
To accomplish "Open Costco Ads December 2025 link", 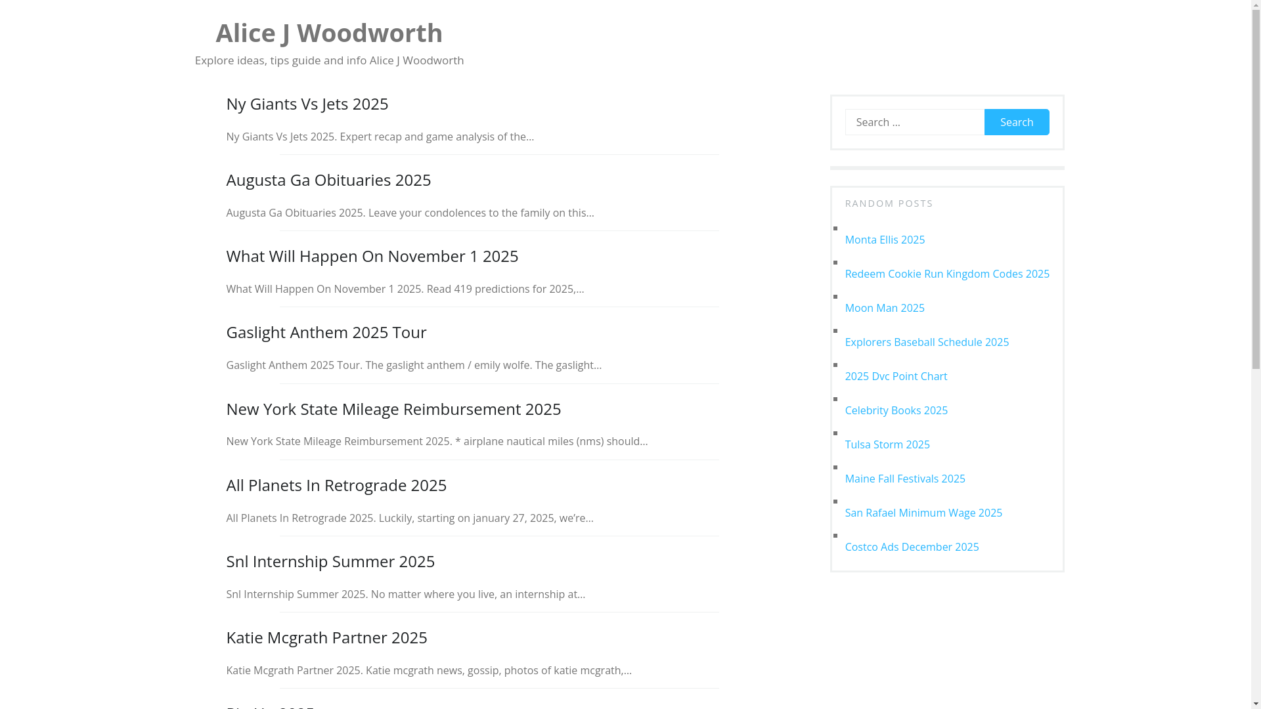I will (x=912, y=547).
